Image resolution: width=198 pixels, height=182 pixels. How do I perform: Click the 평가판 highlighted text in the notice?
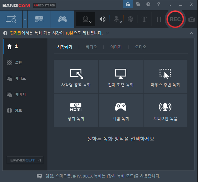coord(16,33)
